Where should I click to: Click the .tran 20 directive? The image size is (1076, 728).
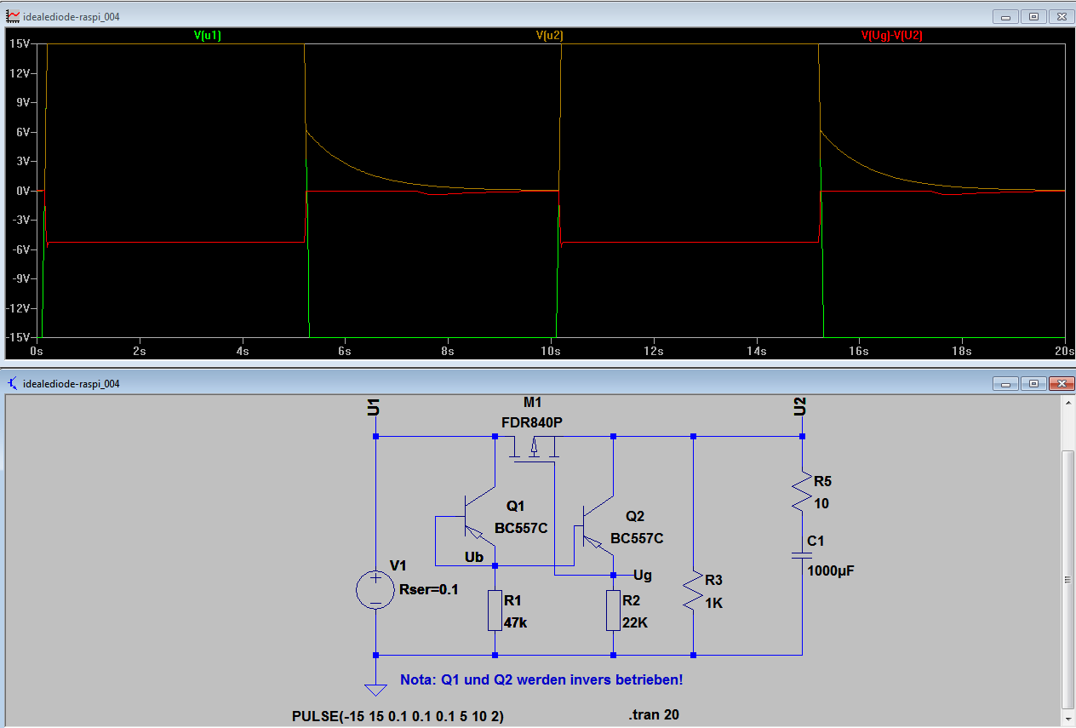pyautogui.click(x=654, y=714)
